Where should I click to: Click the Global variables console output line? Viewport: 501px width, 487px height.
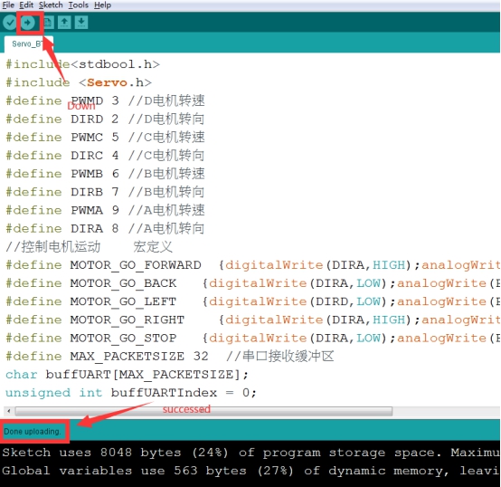click(250, 471)
